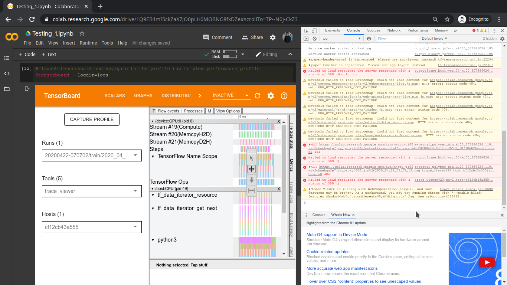Image resolution: width=507 pixels, height=285 pixels.
Task: Select the trace viewer timing tool
Action: click(x=251, y=190)
